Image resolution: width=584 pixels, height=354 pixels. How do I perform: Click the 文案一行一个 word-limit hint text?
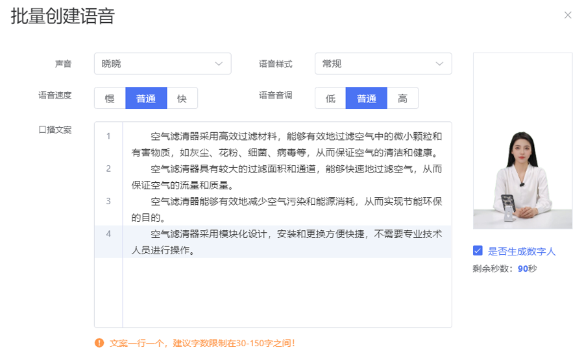[202, 343]
